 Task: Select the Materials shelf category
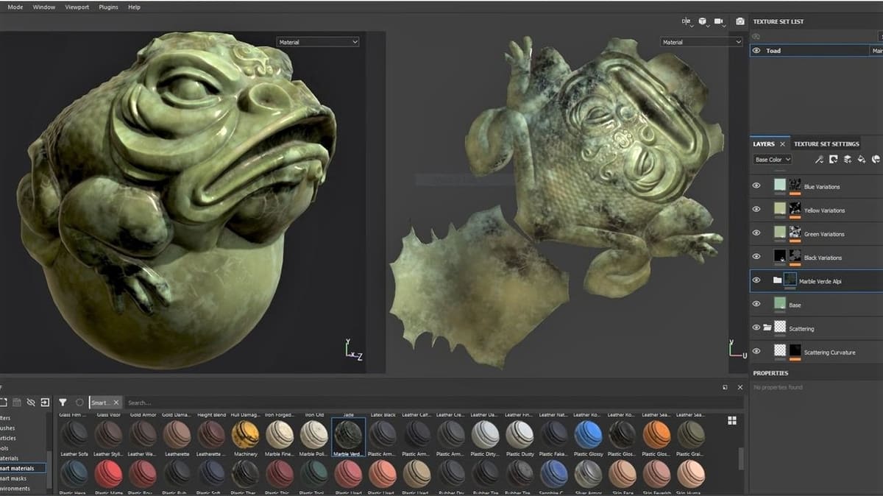11,458
